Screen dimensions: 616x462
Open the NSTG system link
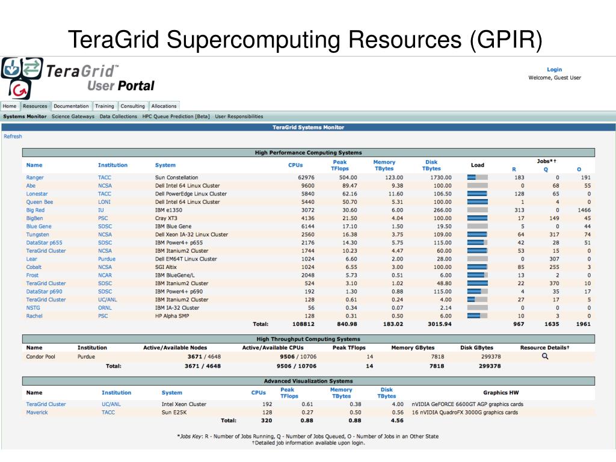[33, 307]
